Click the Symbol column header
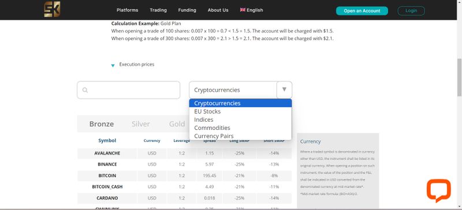Viewport: 462px width, 210px height. tap(107, 141)
